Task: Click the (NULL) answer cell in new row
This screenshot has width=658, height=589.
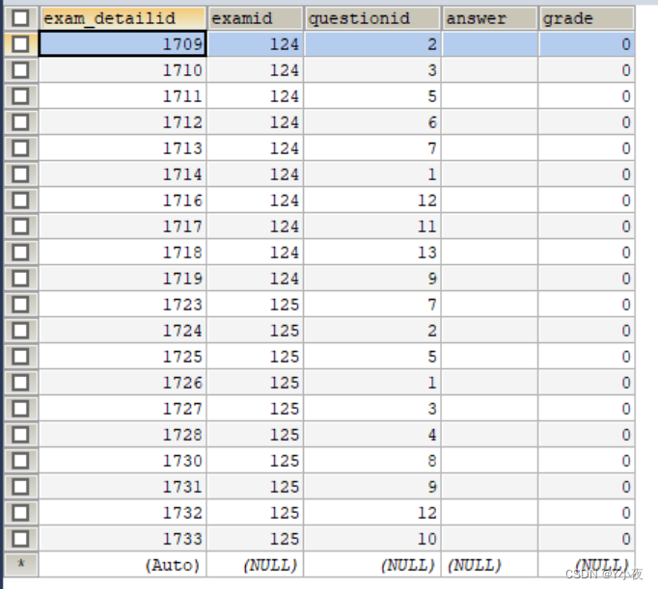Action: point(489,565)
